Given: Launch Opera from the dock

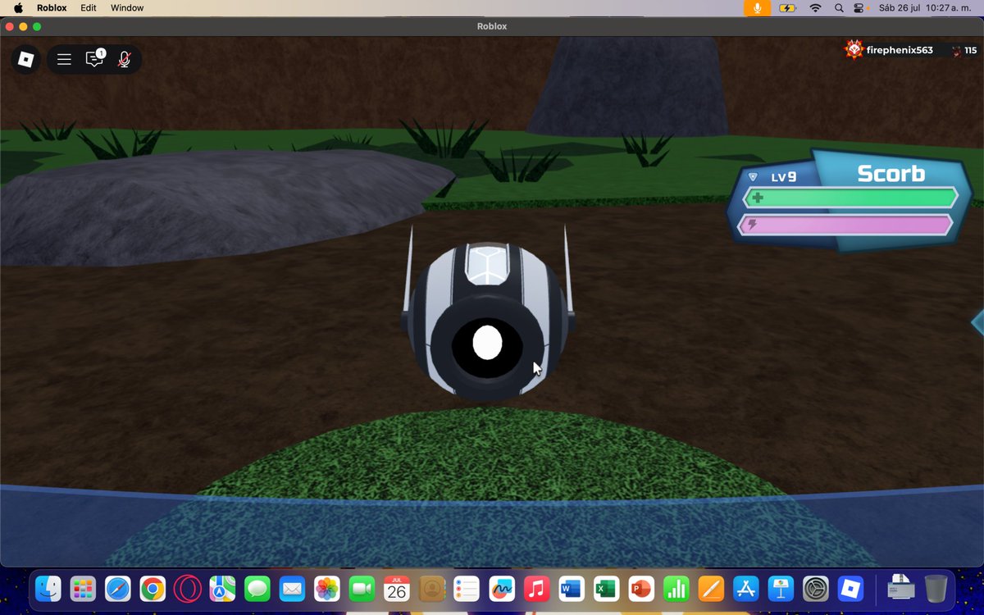Looking at the screenshot, I should (187, 589).
